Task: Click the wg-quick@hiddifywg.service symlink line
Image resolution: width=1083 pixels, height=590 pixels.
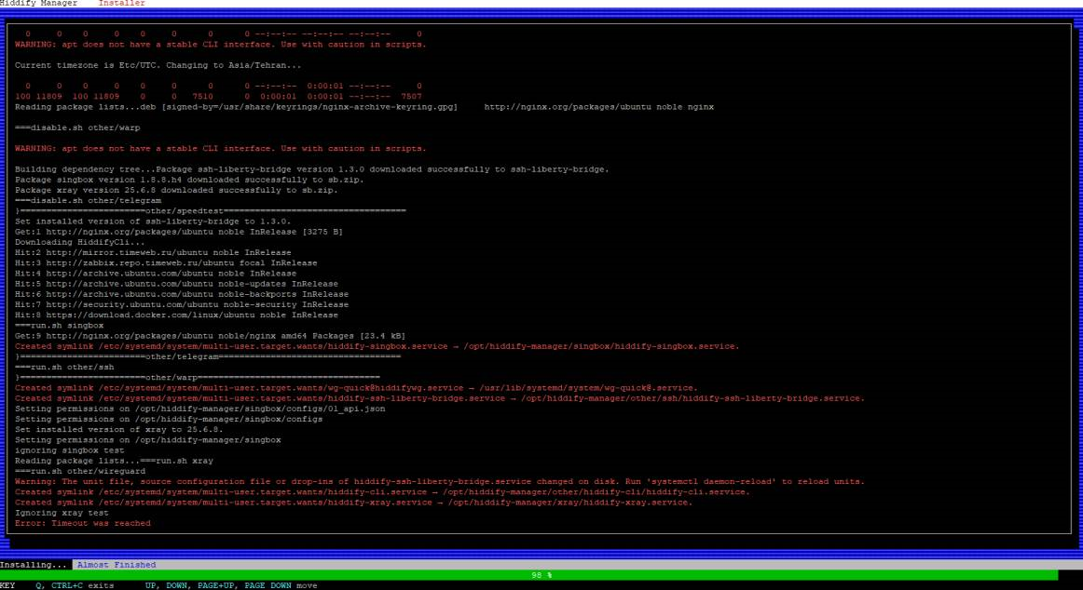Action: tap(356, 388)
